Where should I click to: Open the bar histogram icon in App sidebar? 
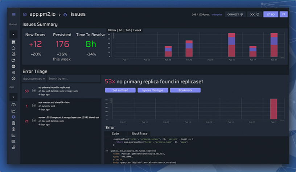[x=13, y=135]
